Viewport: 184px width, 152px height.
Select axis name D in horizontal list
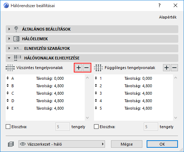tap(13, 101)
